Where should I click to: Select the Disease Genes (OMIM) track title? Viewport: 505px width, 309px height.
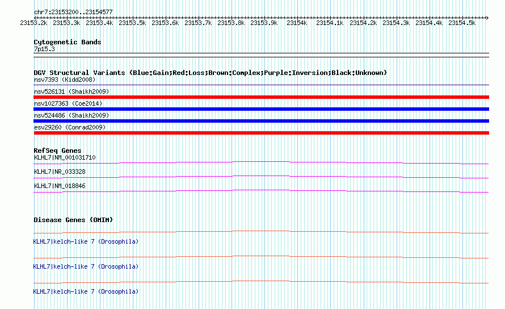point(73,220)
